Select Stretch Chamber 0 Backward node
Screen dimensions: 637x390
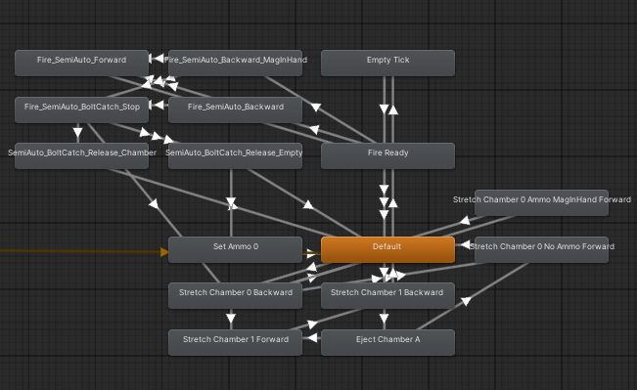click(235, 295)
